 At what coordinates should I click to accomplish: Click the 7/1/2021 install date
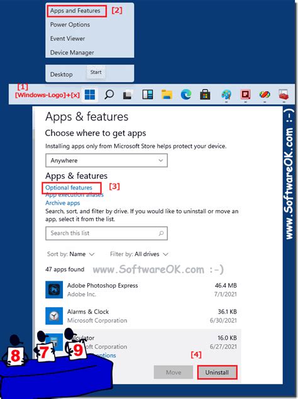click(x=225, y=295)
